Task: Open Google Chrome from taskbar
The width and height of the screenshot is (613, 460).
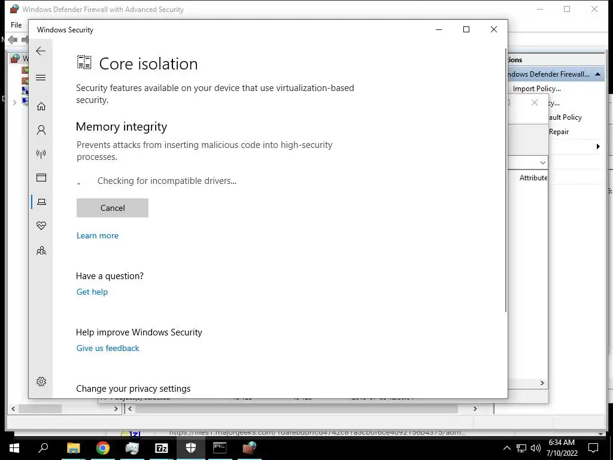Action: [x=103, y=448]
